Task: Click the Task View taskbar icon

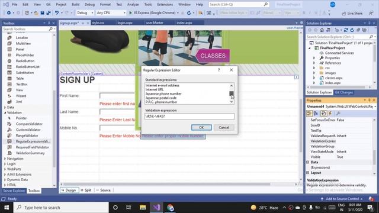Action: pos(129,208)
